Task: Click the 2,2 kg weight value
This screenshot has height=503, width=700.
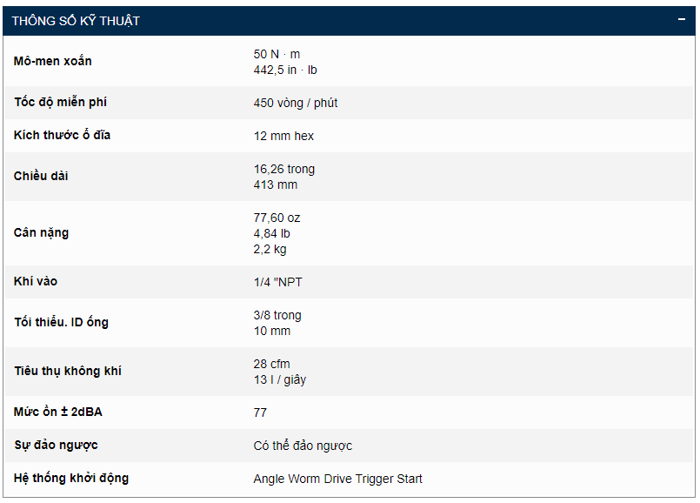Action: click(270, 249)
